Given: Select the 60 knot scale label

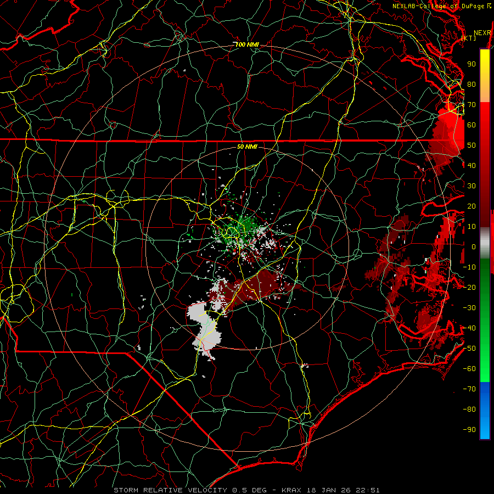Looking at the screenshot, I should 471,125.
